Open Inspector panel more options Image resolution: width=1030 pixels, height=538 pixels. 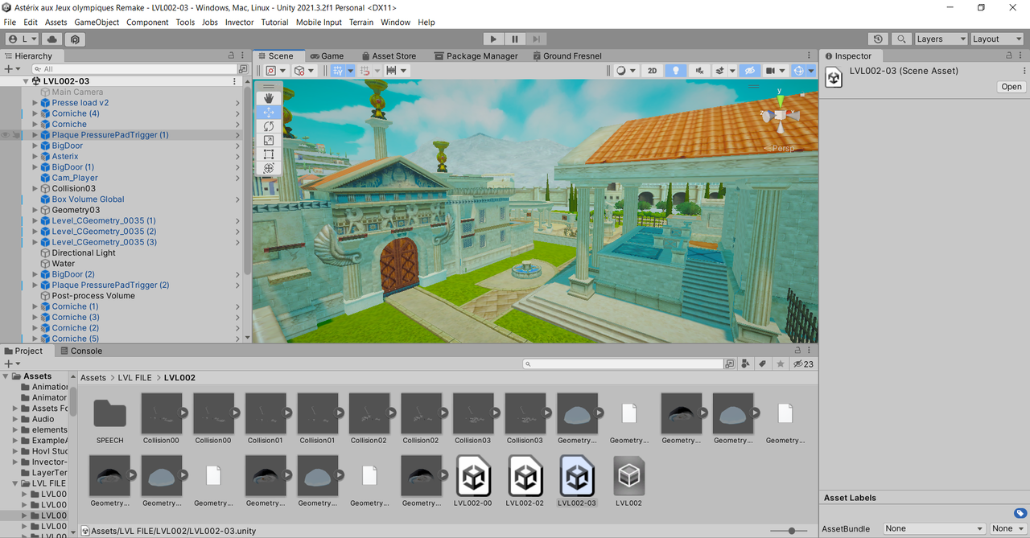coord(1022,55)
